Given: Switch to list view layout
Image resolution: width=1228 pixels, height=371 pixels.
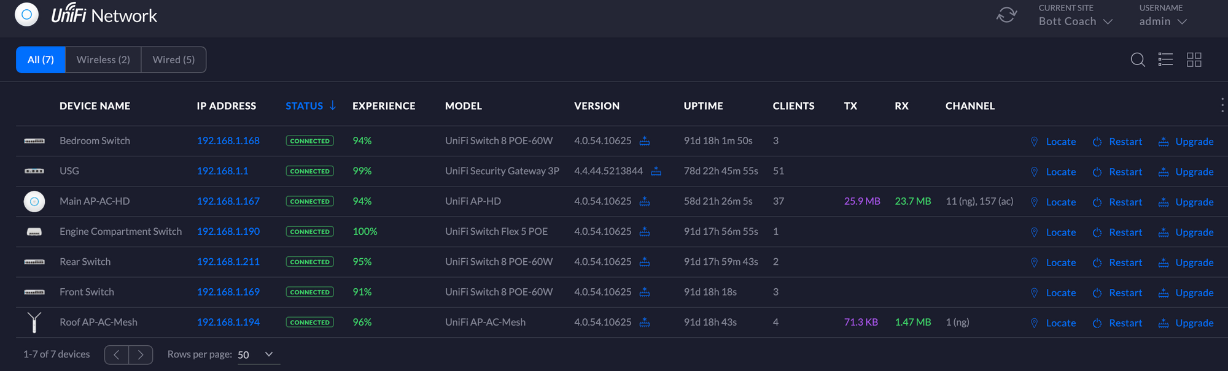Looking at the screenshot, I should 1165,59.
